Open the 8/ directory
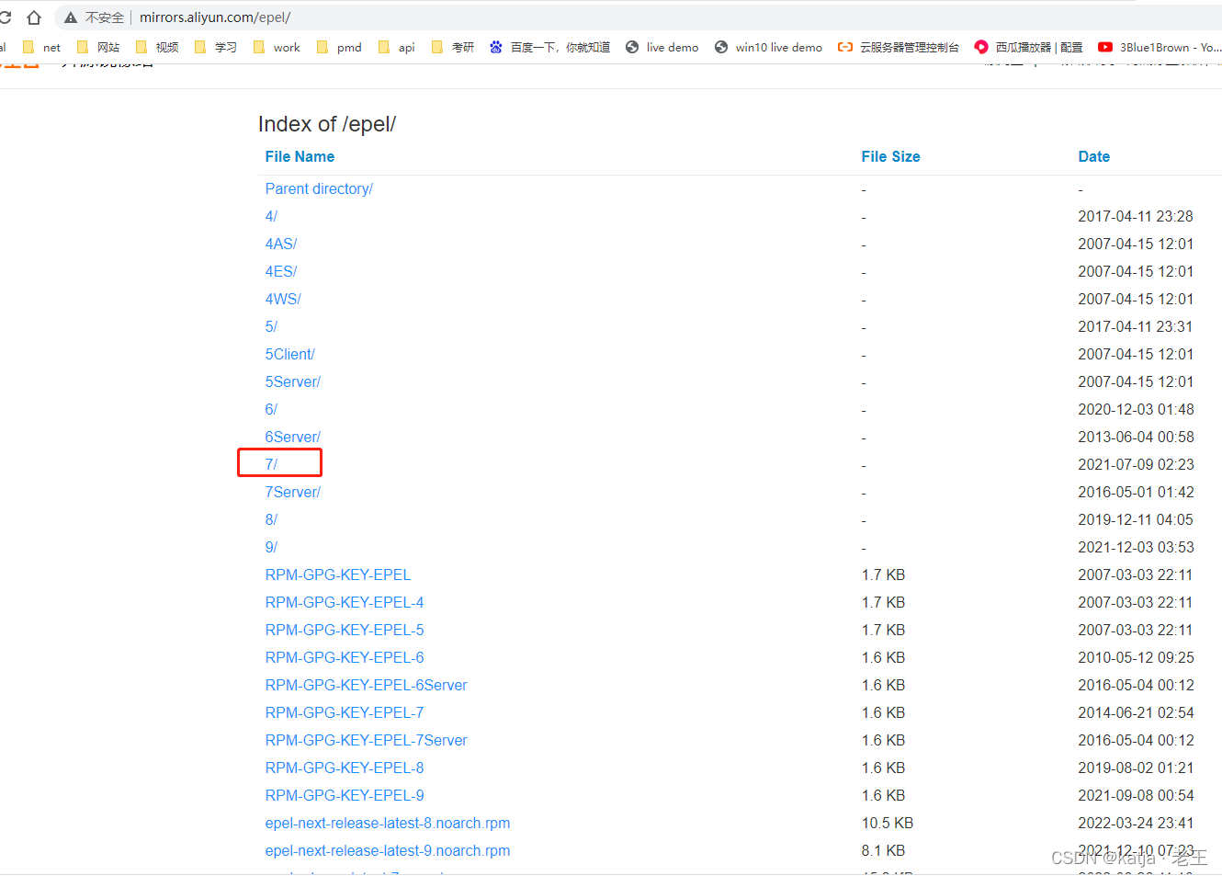 pyautogui.click(x=271, y=519)
